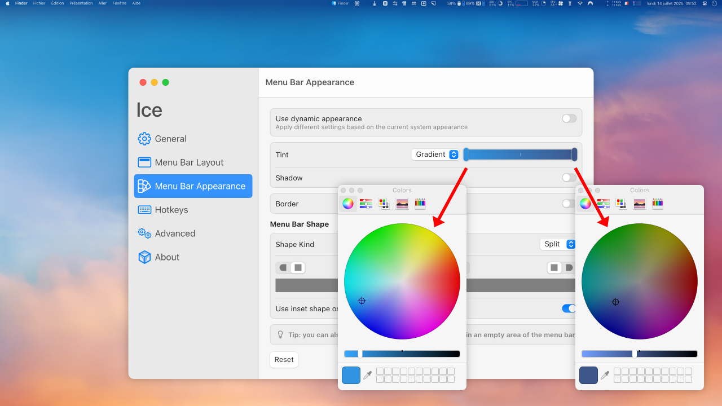Image resolution: width=722 pixels, height=406 pixels.
Task: Open the Shape Kind Split dropdown
Action: coord(557,244)
